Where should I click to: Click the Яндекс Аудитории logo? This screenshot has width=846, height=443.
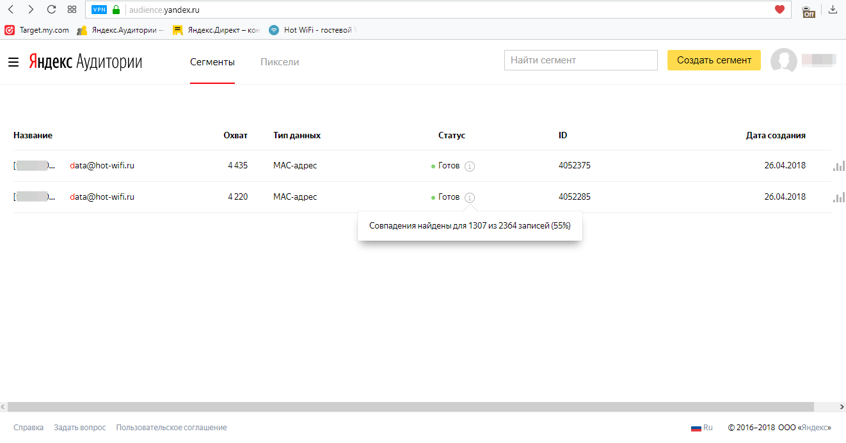[86, 62]
